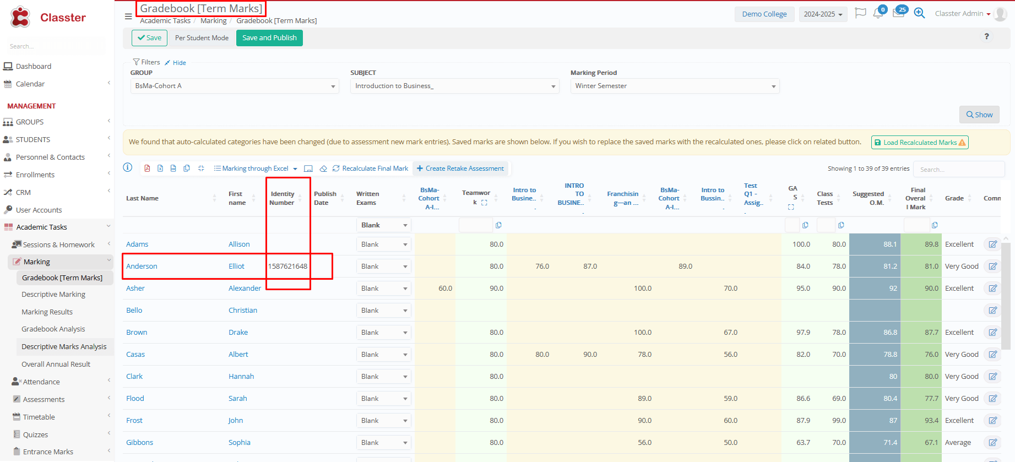The image size is (1015, 462).
Task: Click the magnifier zoom icon in header
Action: pos(919,13)
